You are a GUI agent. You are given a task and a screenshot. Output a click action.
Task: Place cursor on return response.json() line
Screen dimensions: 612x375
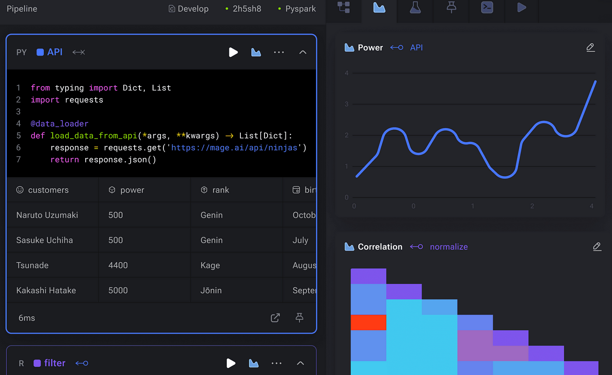(x=103, y=160)
